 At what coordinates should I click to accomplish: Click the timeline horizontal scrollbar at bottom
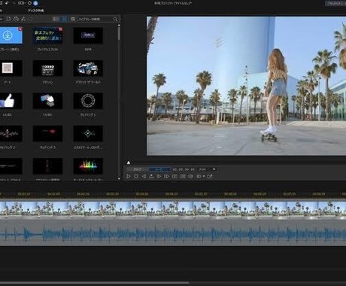tap(95, 283)
